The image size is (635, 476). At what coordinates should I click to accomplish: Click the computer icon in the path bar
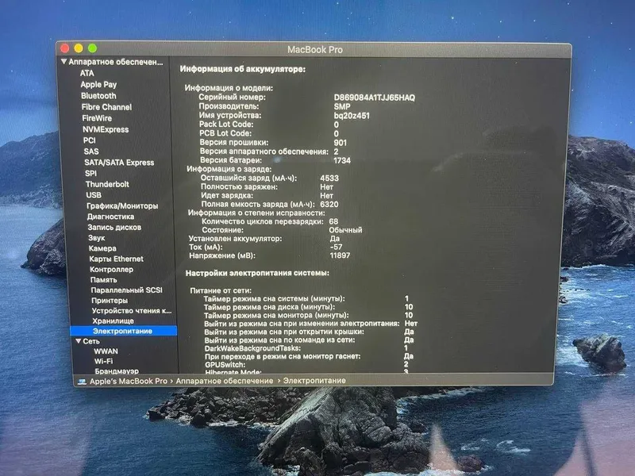pos(82,382)
